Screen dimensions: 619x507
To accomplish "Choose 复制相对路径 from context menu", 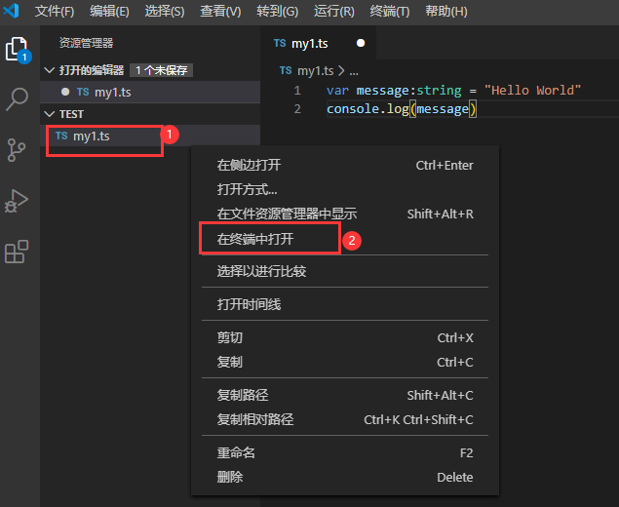I will coord(345,419).
